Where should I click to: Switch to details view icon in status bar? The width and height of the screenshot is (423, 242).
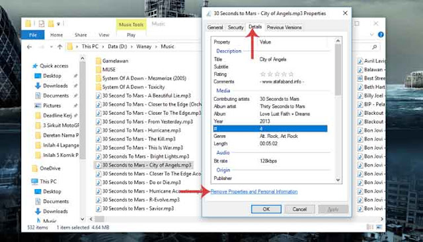(x=370, y=227)
